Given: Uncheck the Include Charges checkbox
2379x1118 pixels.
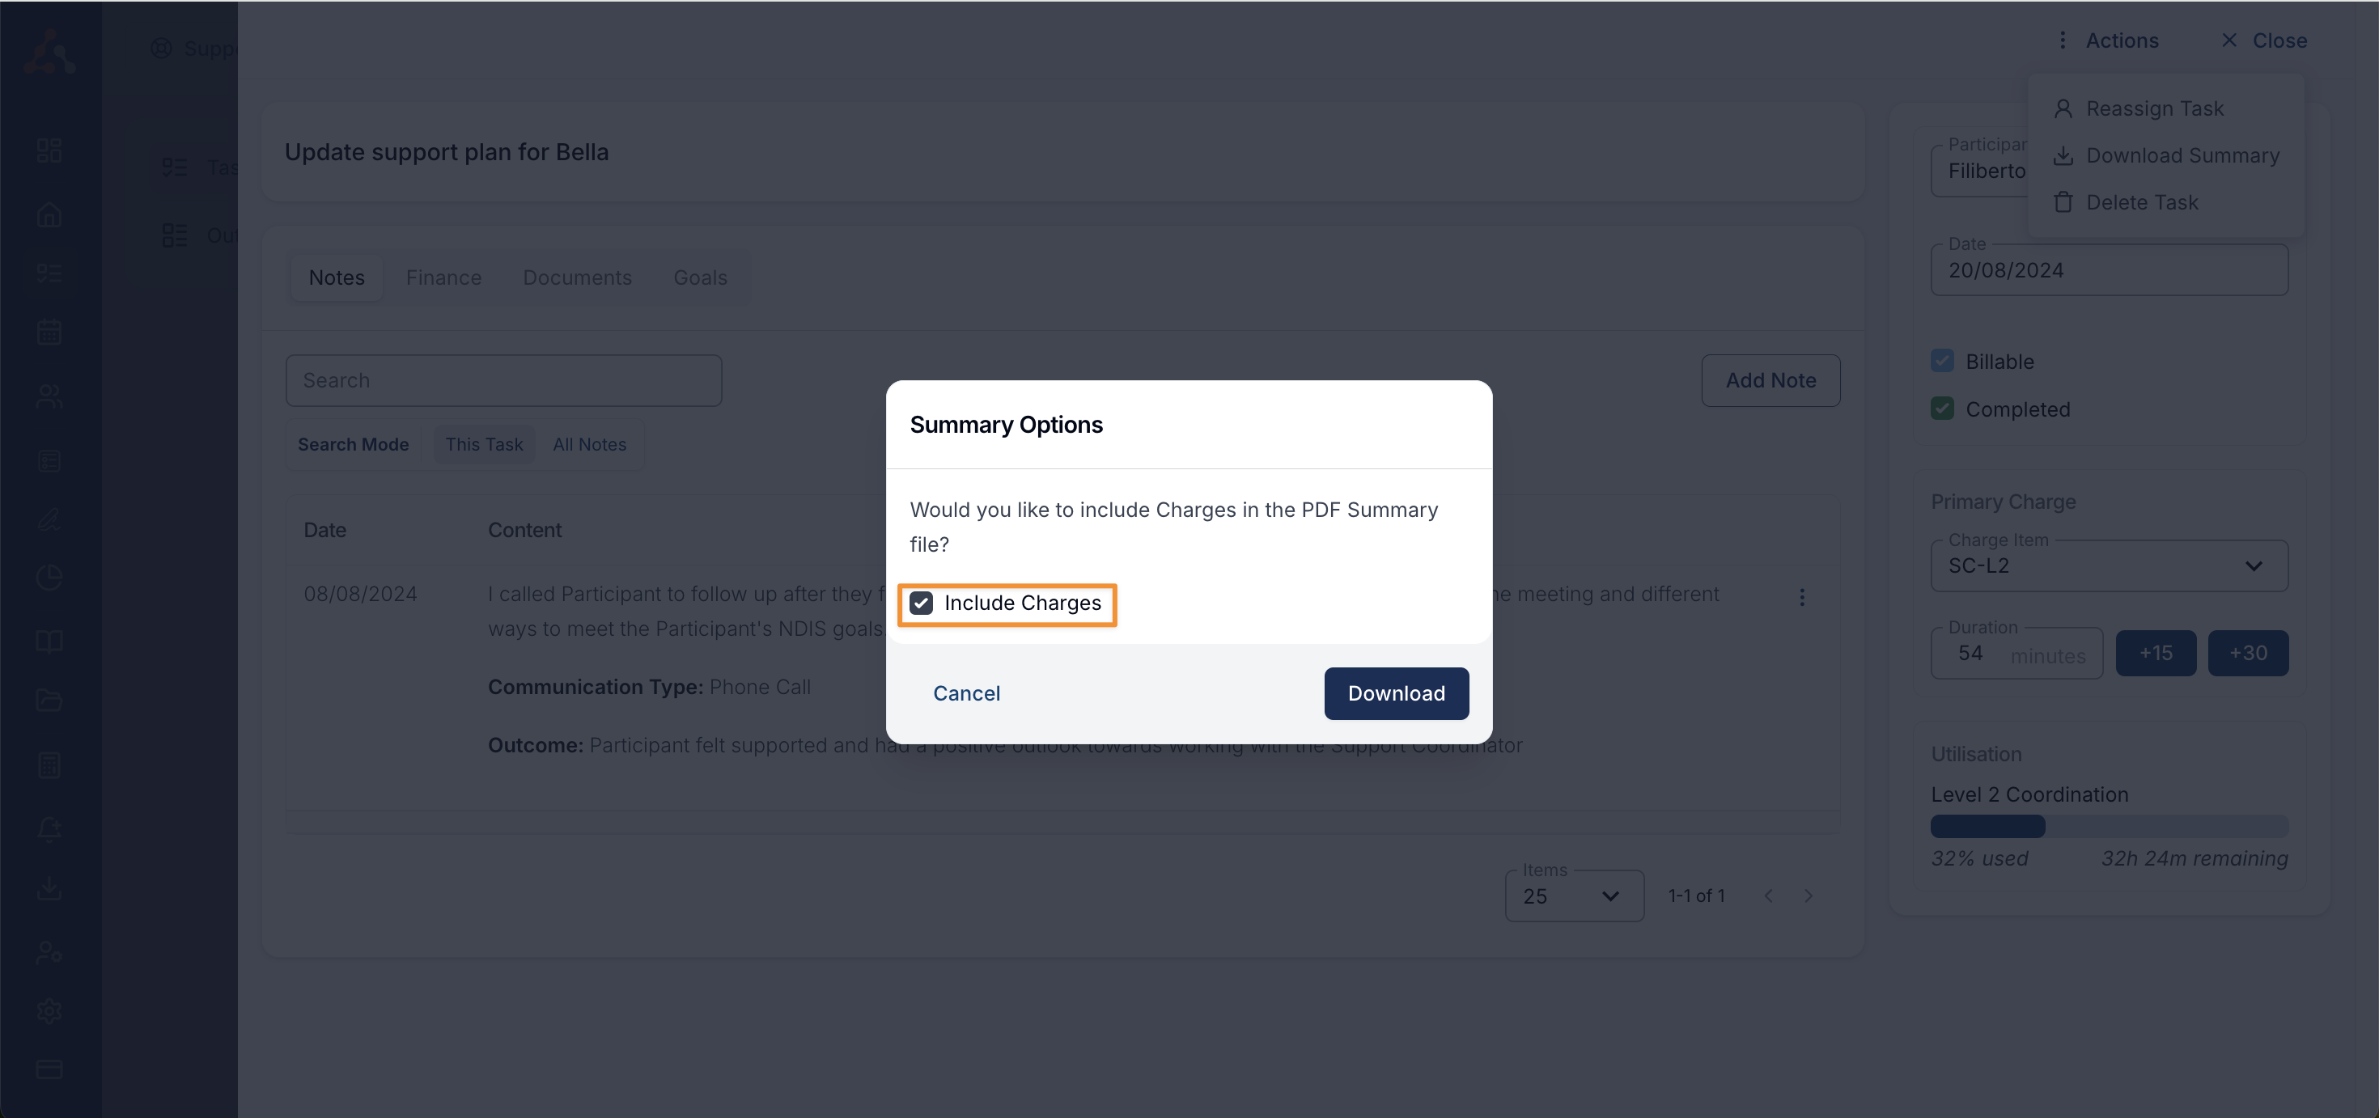Looking at the screenshot, I should pyautogui.click(x=921, y=603).
